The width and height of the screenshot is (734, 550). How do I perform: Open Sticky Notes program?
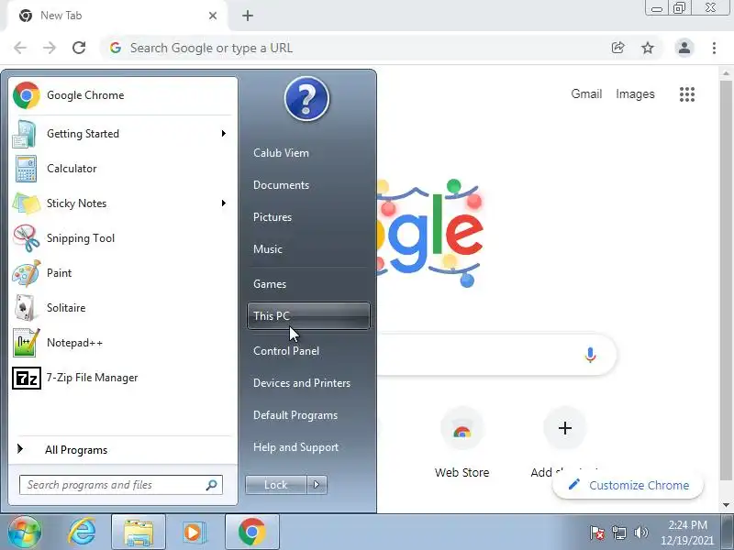point(122,203)
